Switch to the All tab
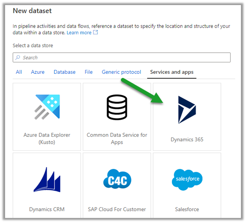The height and width of the screenshot is (223, 246). (19, 72)
